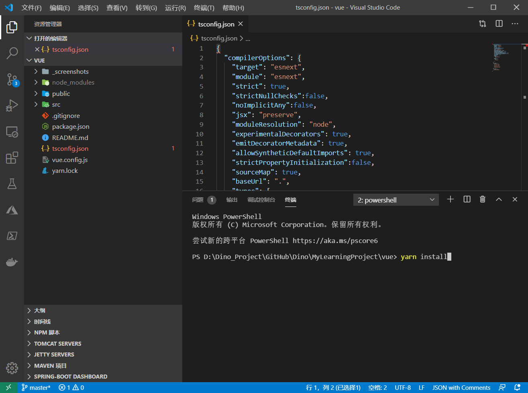Click the cursor position indicator in status bar

coord(333,387)
